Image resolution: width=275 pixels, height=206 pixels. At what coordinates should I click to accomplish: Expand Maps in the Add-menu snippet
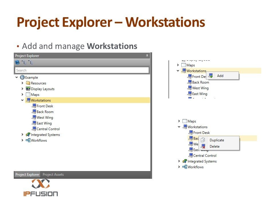pyautogui.click(x=178, y=65)
